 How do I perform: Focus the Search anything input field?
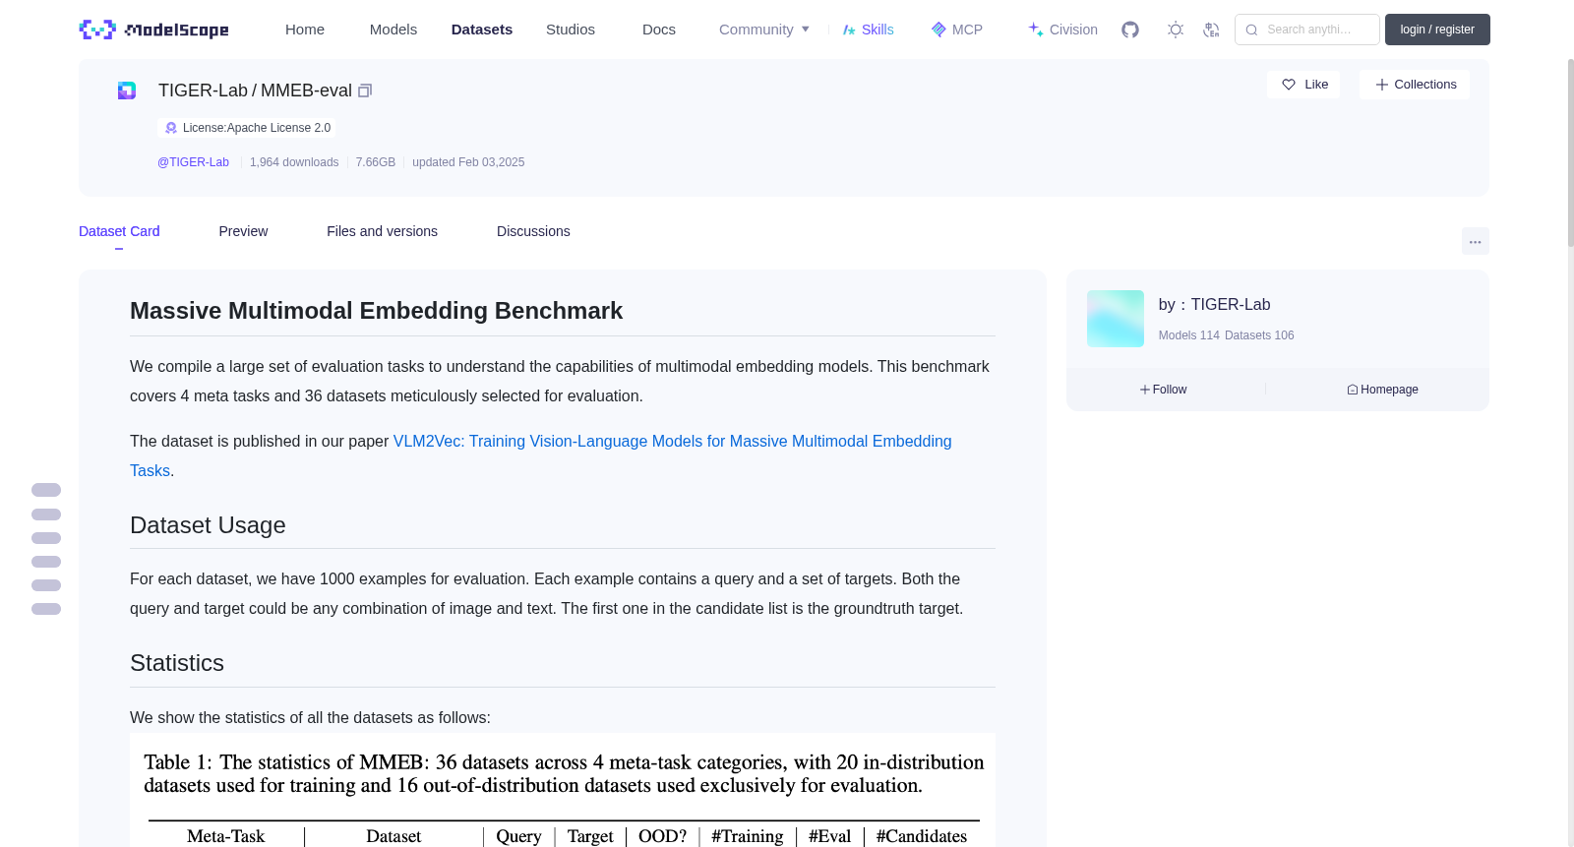[x=1307, y=30]
